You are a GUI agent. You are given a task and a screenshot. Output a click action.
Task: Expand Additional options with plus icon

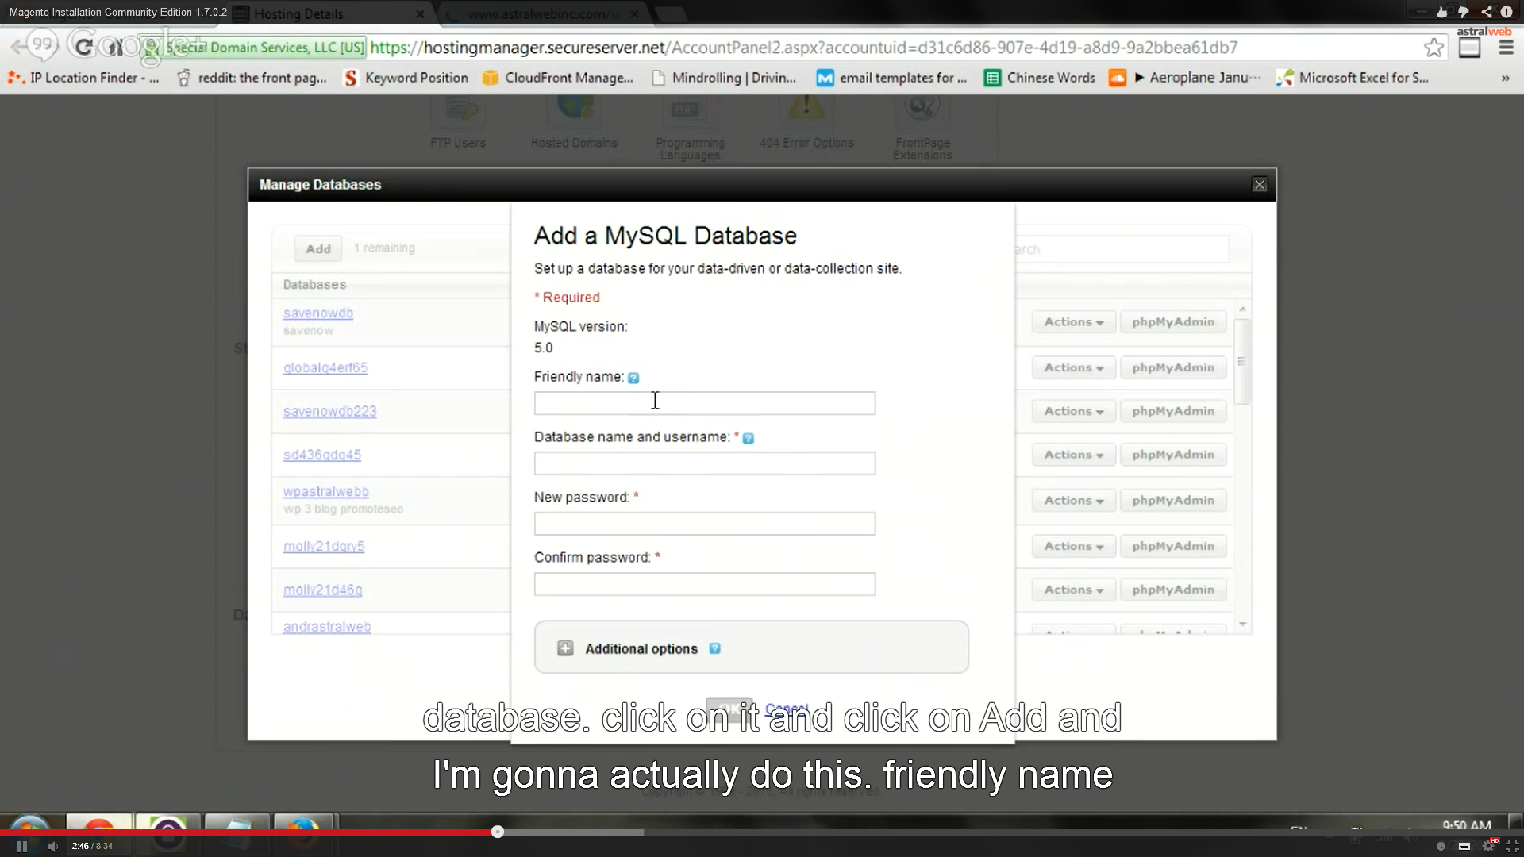[565, 648]
